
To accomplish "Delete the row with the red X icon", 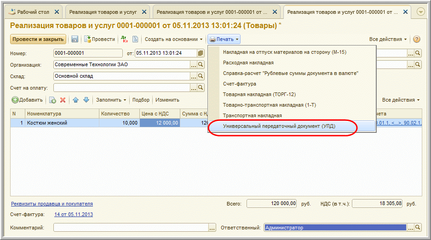I will 63,100.
